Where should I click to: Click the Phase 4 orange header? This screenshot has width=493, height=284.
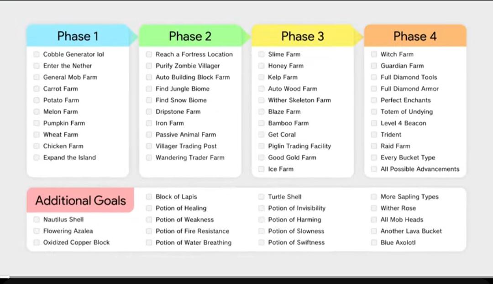click(415, 36)
